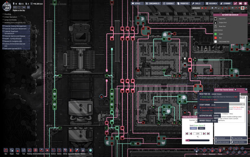Switch to the Light overlay
Screen dimensions: 250x157
(x=216, y=8)
